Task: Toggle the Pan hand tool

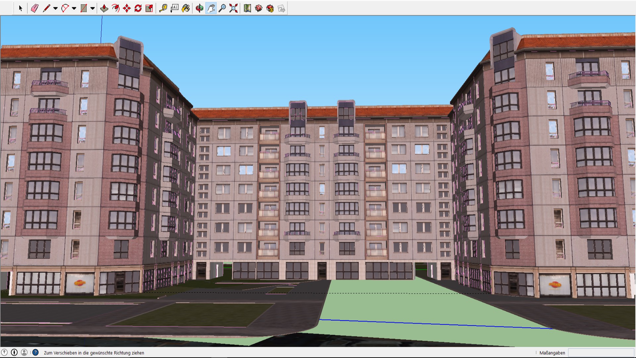Action: click(211, 8)
